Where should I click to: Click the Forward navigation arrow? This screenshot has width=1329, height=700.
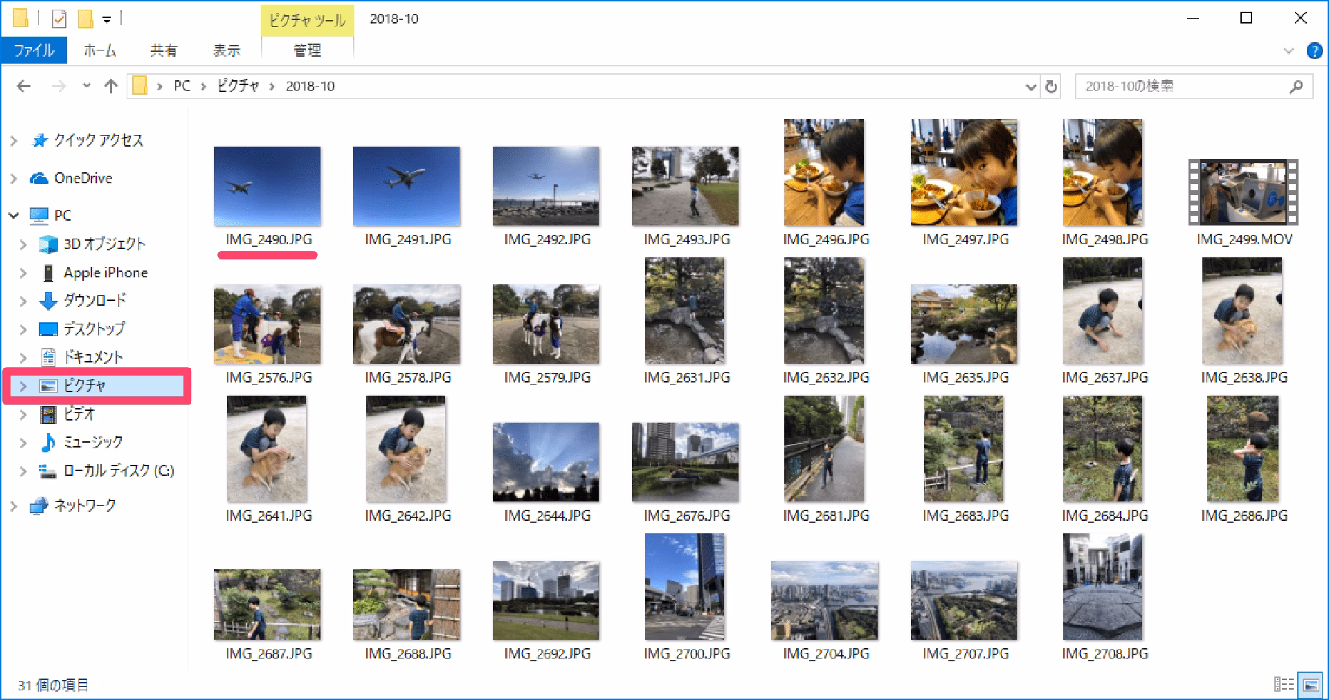(60, 86)
